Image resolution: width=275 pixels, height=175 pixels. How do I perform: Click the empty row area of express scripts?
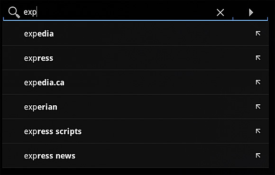[x=166, y=131]
